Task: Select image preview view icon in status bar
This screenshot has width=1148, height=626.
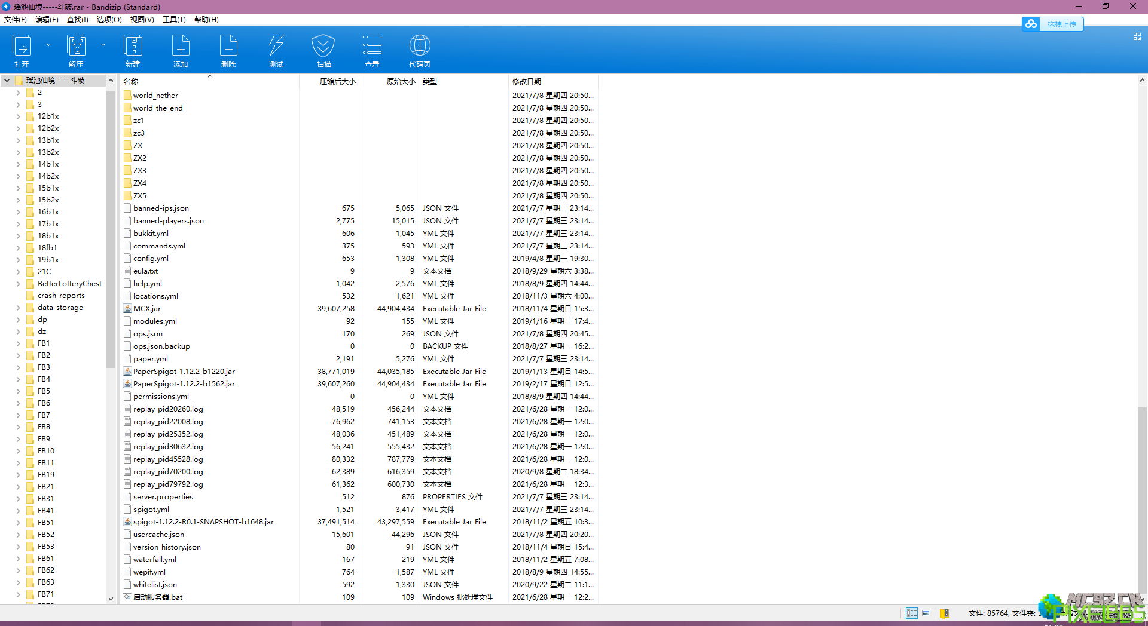Action: (x=926, y=613)
